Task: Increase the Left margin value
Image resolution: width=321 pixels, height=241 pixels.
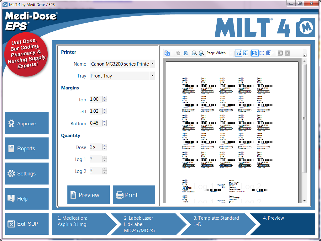Action: [x=105, y=110]
